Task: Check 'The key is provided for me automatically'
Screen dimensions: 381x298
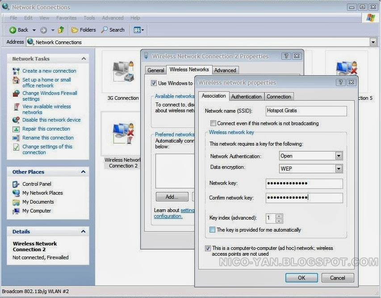Action: [212, 230]
